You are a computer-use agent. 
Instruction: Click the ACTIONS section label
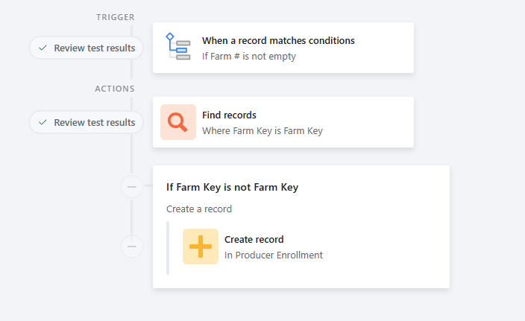click(115, 89)
